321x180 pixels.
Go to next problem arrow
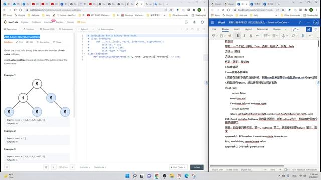tap(72, 167)
